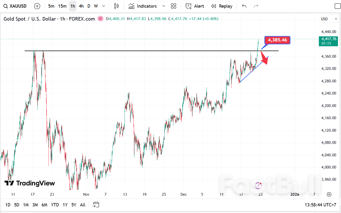Switch to the 1h interval tab
Image resolution: width=341 pixels, height=213 pixels.
point(72,6)
